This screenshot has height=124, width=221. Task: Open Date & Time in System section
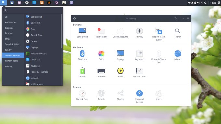(x=82, y=95)
